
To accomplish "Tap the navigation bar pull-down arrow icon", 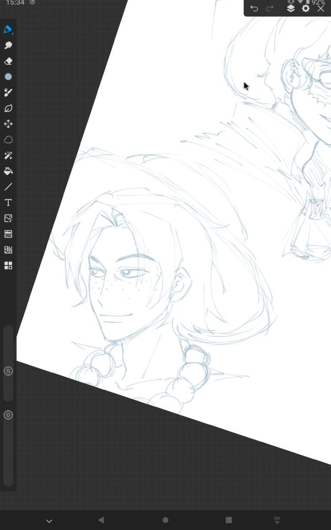I will (x=277, y=520).
